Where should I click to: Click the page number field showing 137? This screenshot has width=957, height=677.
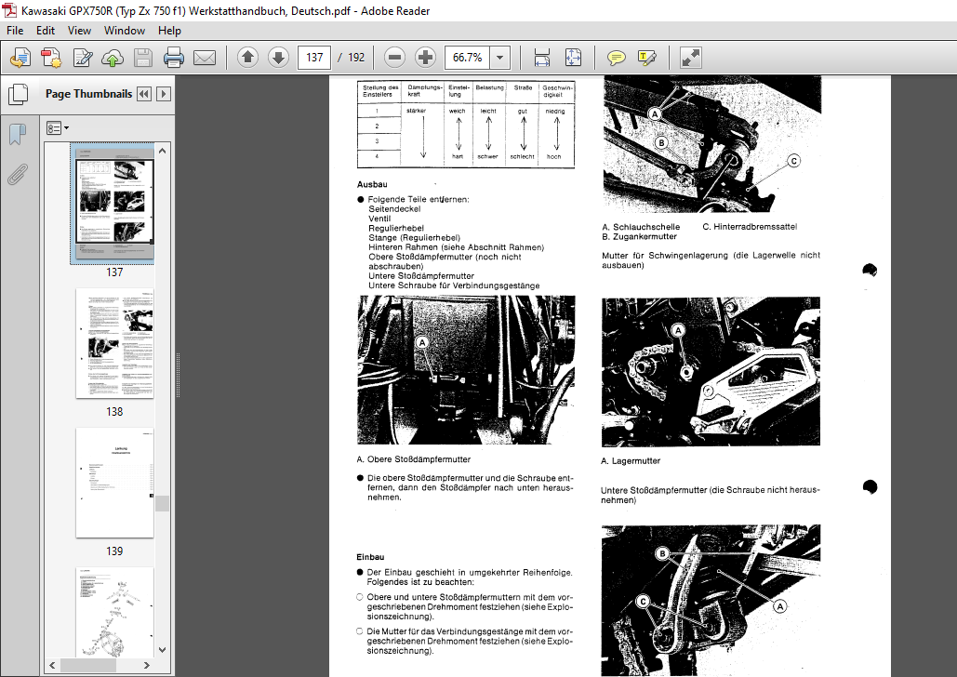pos(314,58)
